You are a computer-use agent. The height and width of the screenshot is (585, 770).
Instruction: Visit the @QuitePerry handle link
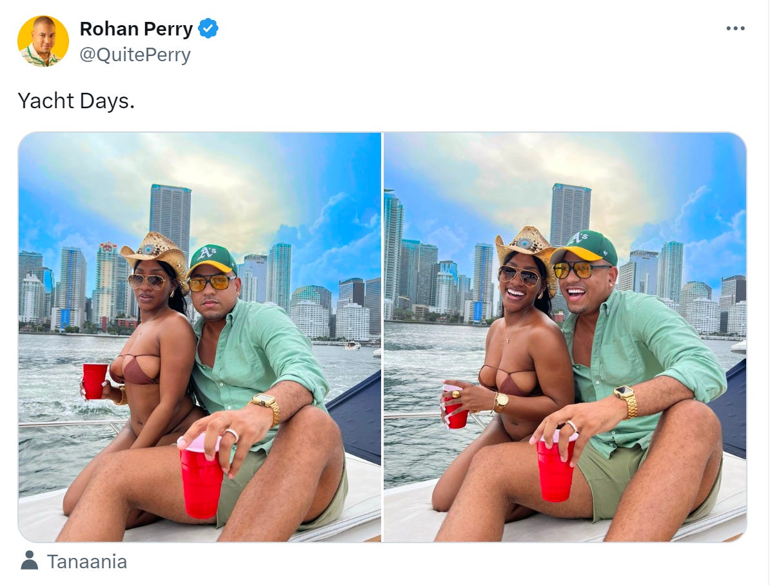click(x=135, y=55)
